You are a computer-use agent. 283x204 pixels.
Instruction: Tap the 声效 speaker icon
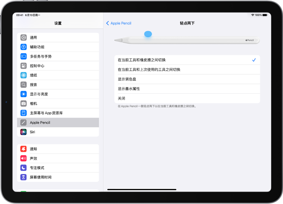(23, 158)
